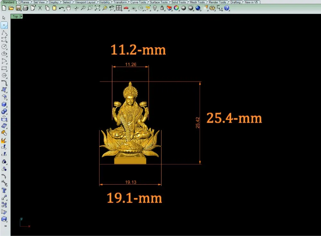The image size is (321, 236).
Task: Switch to the Select tab
Action: 67,2
